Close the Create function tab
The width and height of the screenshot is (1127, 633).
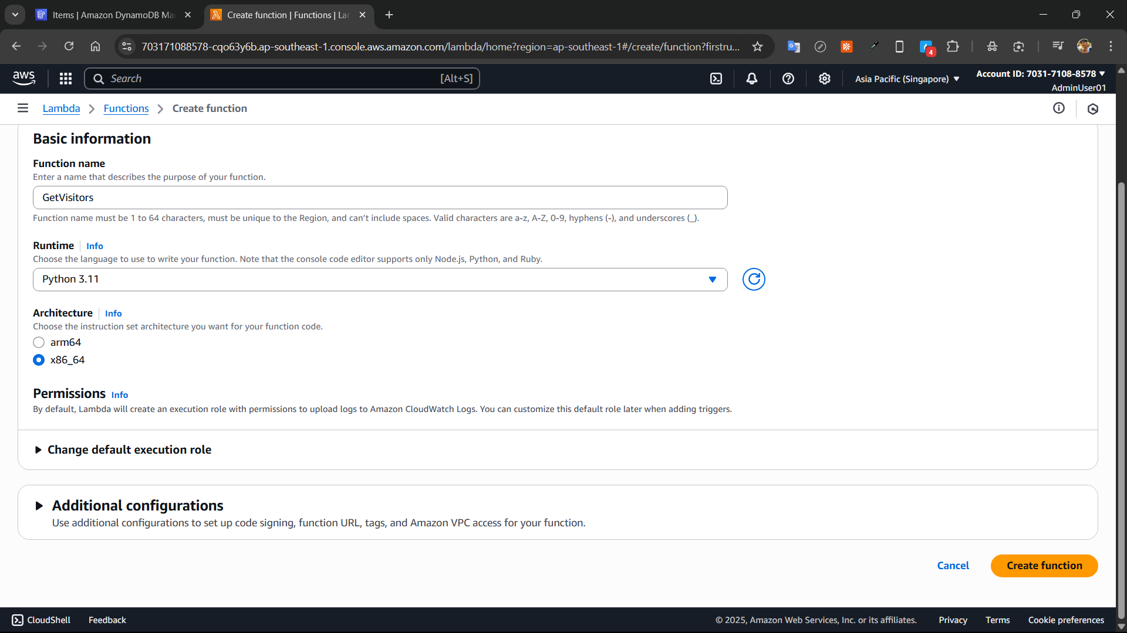pos(362,15)
